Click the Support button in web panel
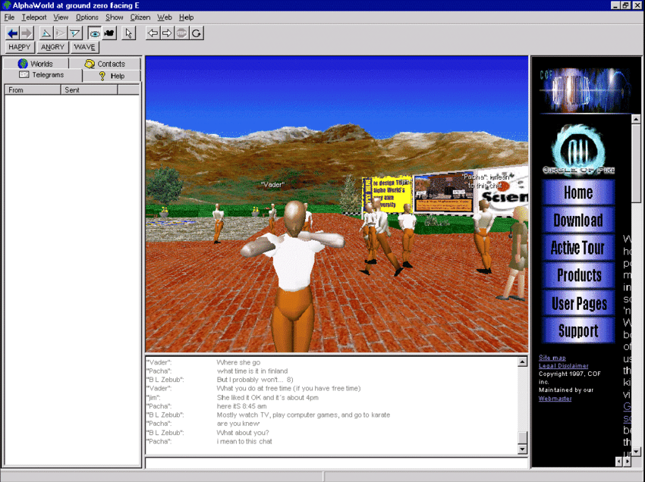Viewport: 645px width, 482px height. click(578, 330)
